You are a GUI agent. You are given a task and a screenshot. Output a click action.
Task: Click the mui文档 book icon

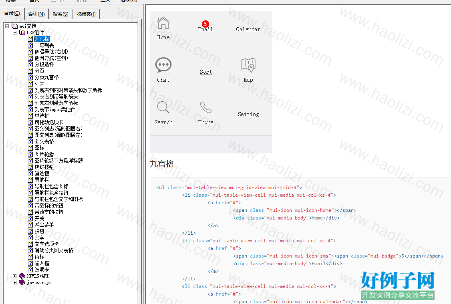click(15, 26)
